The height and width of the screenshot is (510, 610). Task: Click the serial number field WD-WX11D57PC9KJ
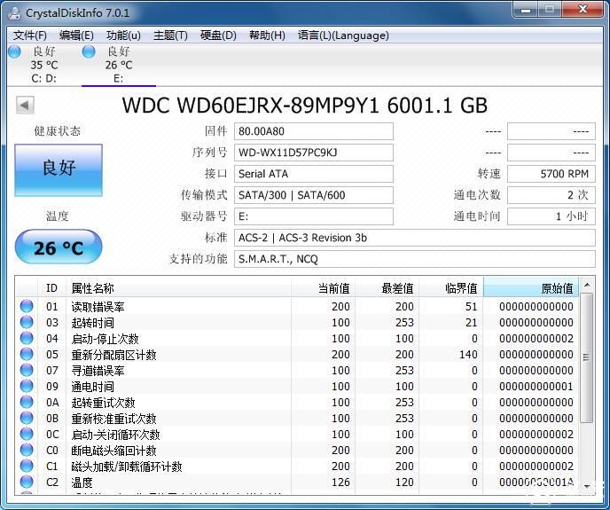[x=314, y=153]
